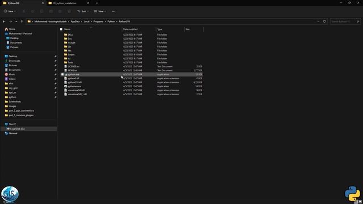Click the Paste toolbar icon

click(42, 11)
